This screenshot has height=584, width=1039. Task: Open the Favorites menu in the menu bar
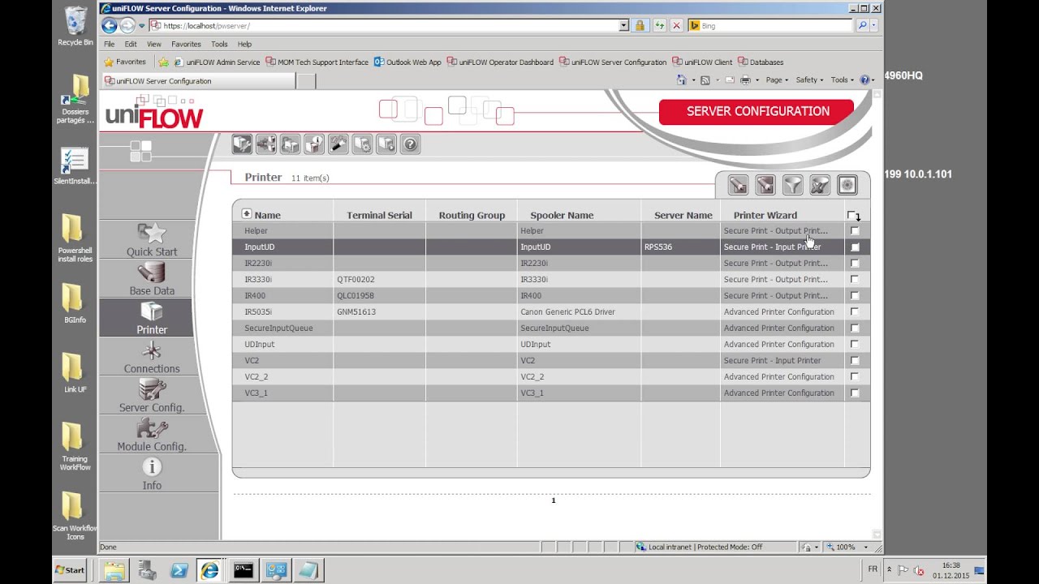tap(186, 44)
